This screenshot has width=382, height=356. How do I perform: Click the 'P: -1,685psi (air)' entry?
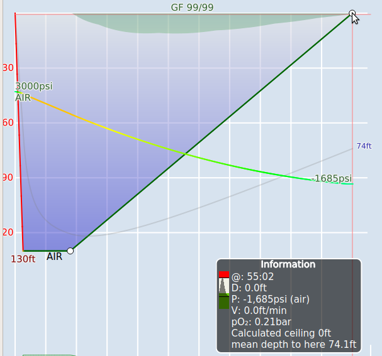pyautogui.click(x=271, y=299)
